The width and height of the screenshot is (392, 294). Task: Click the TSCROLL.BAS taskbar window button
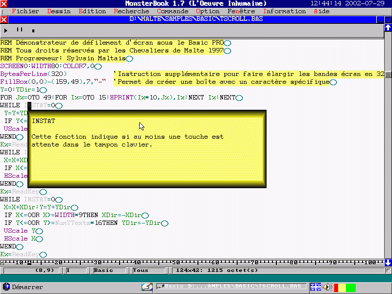(x=231, y=287)
